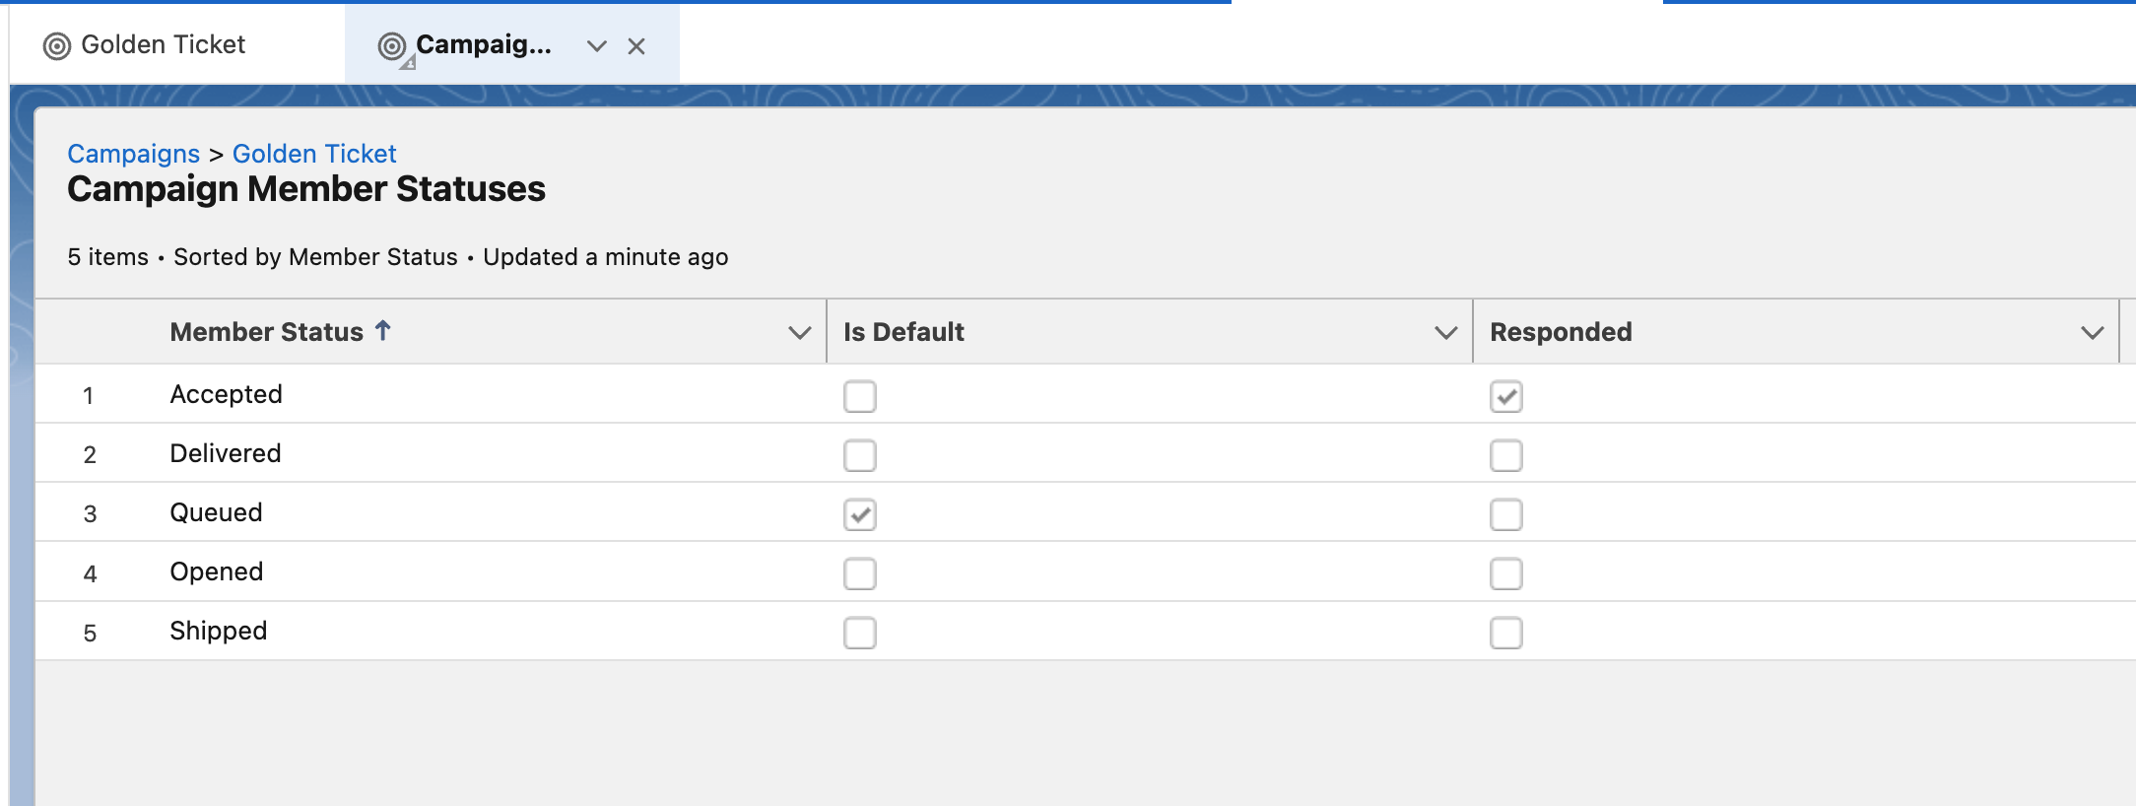This screenshot has width=2136, height=806.
Task: Open the Member Status column menu chevron
Action: click(799, 333)
